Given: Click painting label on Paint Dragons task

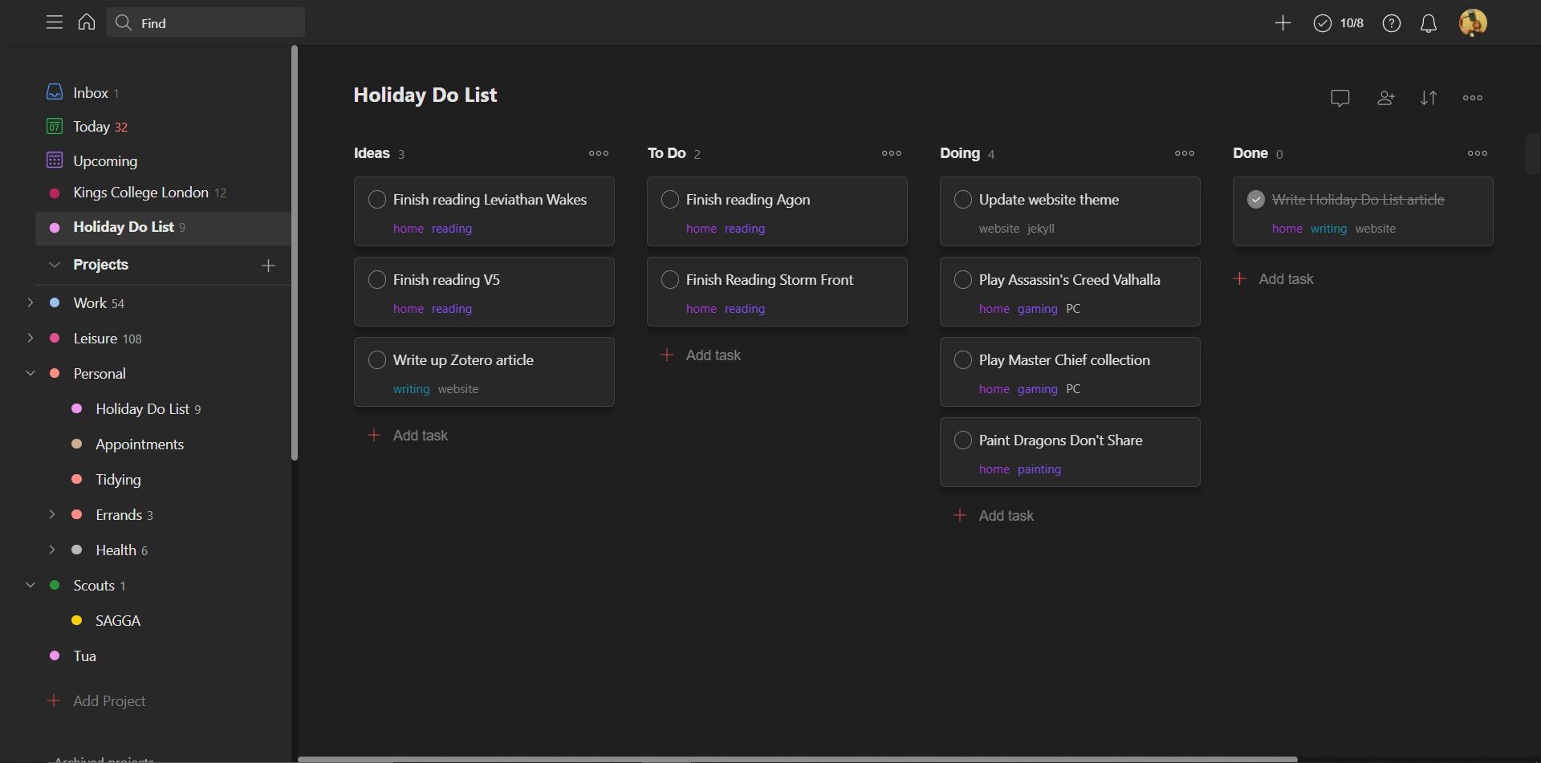Looking at the screenshot, I should coord(1039,469).
